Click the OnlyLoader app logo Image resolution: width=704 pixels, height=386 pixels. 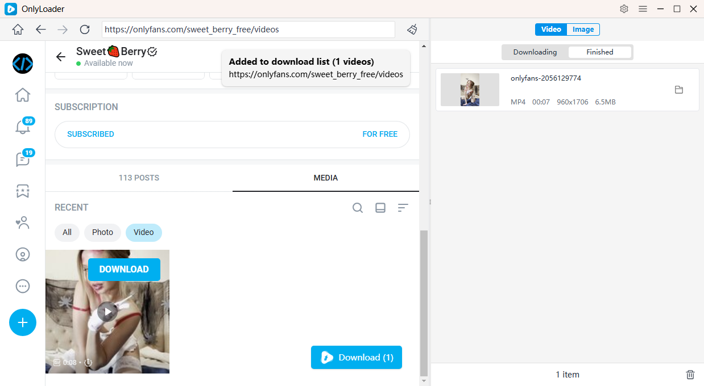coord(11,9)
